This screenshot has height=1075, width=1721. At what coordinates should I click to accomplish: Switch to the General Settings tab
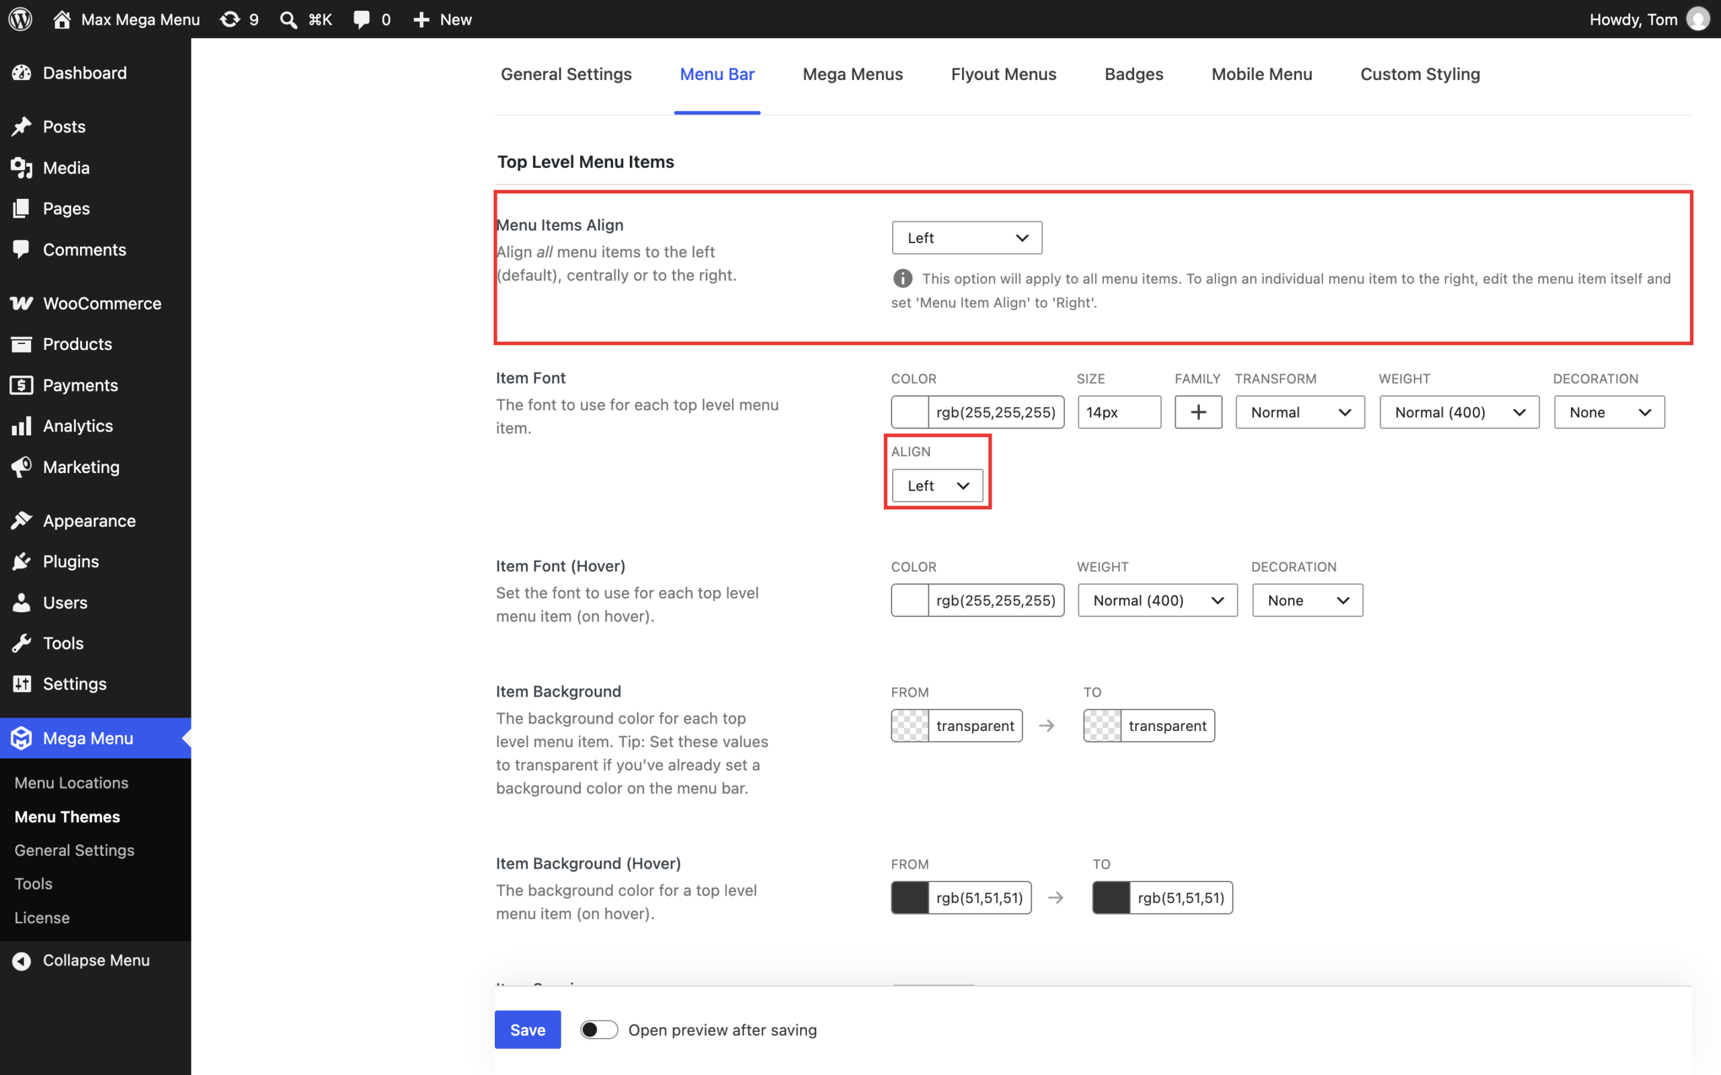(566, 74)
